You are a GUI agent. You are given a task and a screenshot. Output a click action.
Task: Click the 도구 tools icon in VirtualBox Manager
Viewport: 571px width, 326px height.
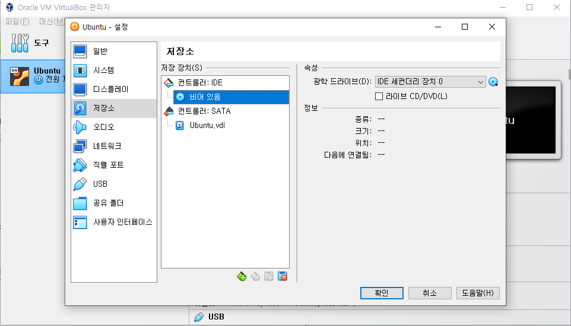pyautogui.click(x=20, y=43)
